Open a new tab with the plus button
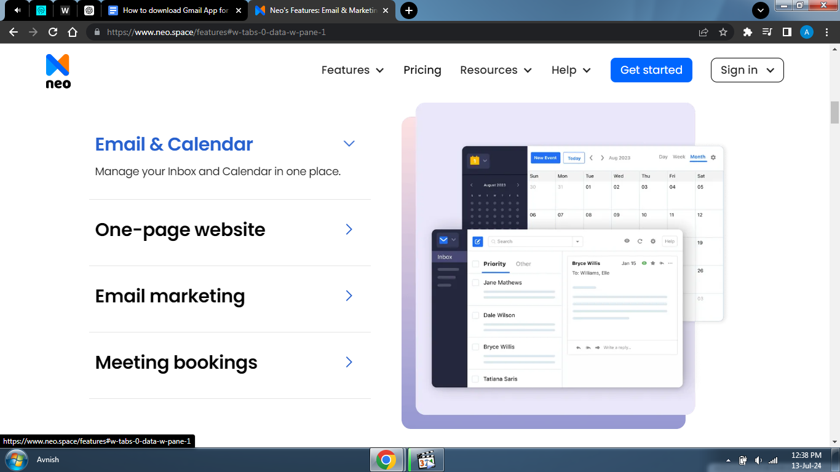Screen dimensions: 840x472 point(408,10)
